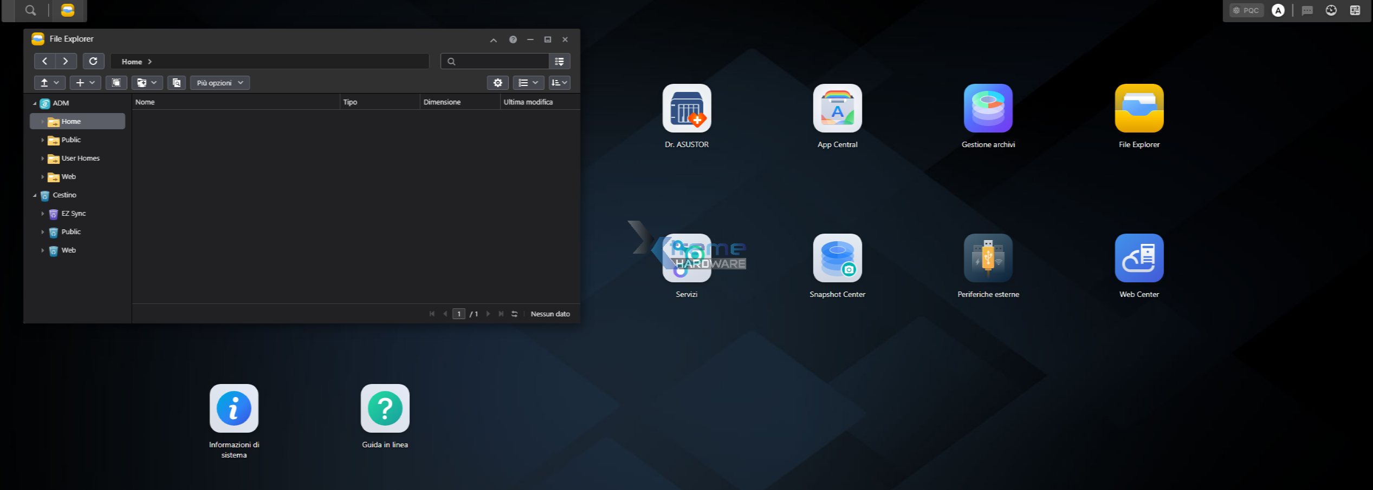
Task: Click the account avatar A icon
Action: pos(1278,10)
